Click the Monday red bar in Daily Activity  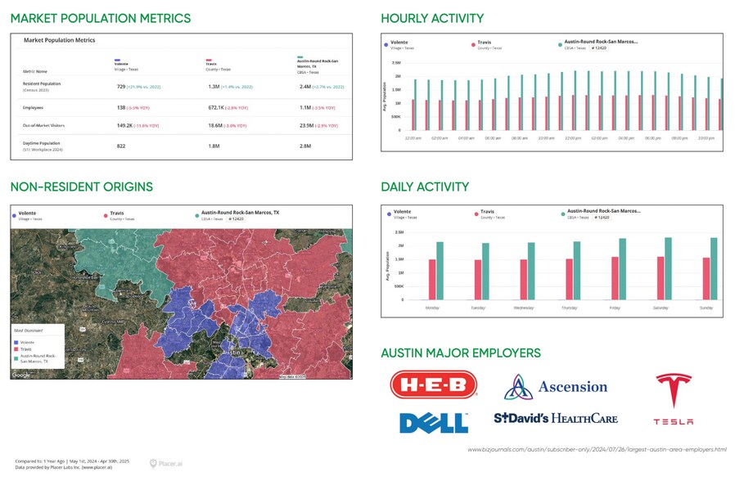(x=432, y=279)
